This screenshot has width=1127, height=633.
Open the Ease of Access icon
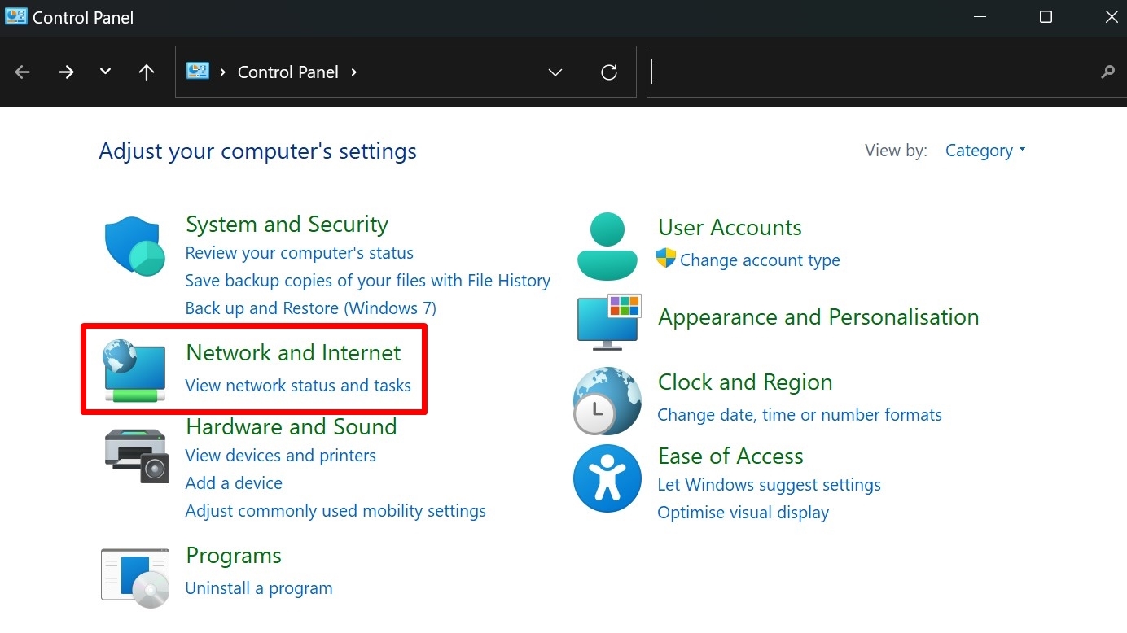tap(607, 478)
